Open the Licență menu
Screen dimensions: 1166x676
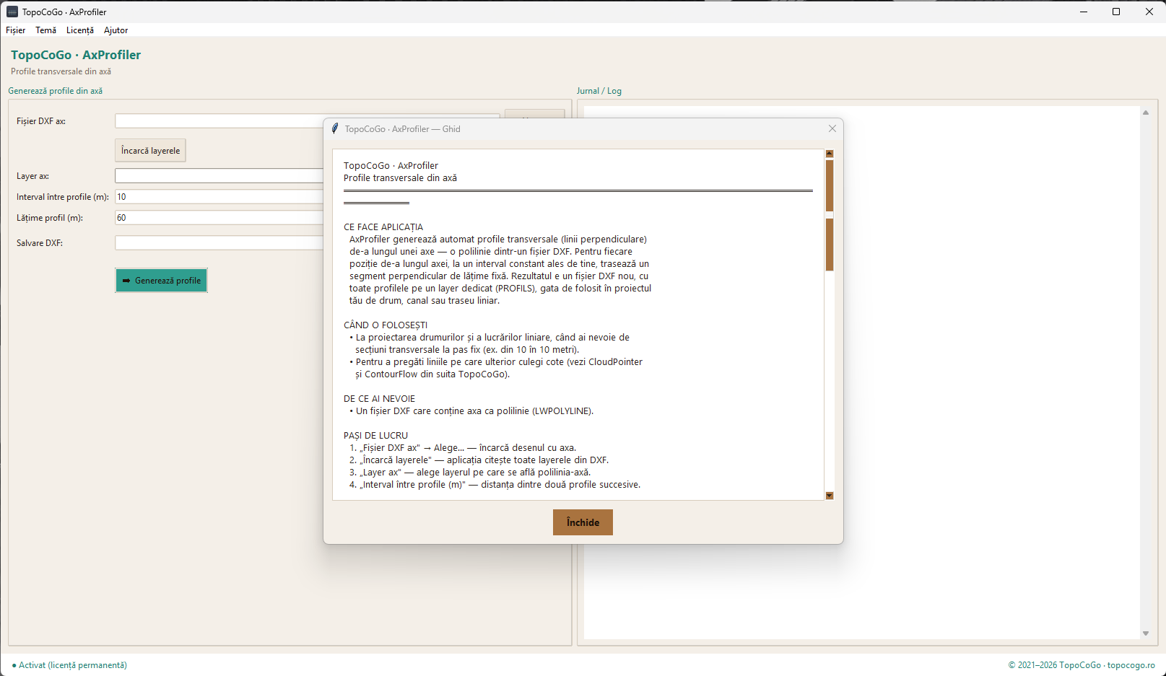80,30
